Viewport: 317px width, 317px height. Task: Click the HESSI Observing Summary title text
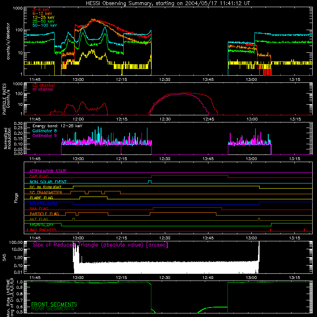pos(168,4)
